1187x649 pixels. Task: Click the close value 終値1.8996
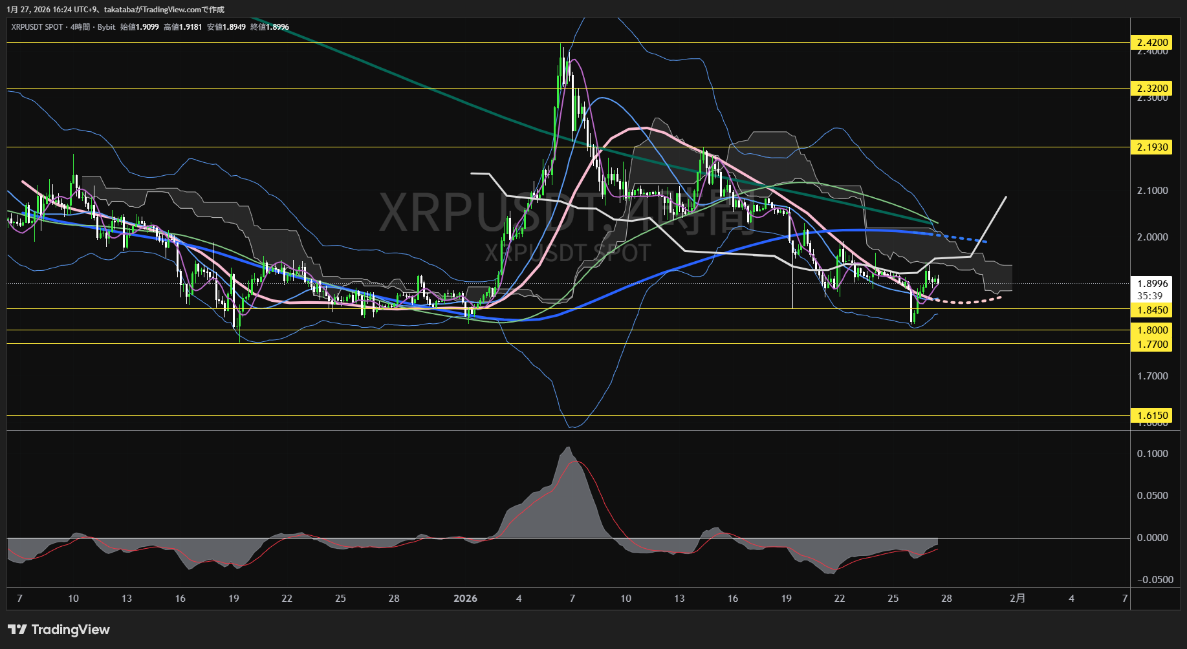(x=270, y=27)
